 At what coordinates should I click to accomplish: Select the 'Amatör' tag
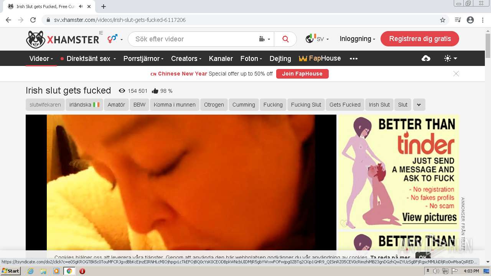[116, 105]
